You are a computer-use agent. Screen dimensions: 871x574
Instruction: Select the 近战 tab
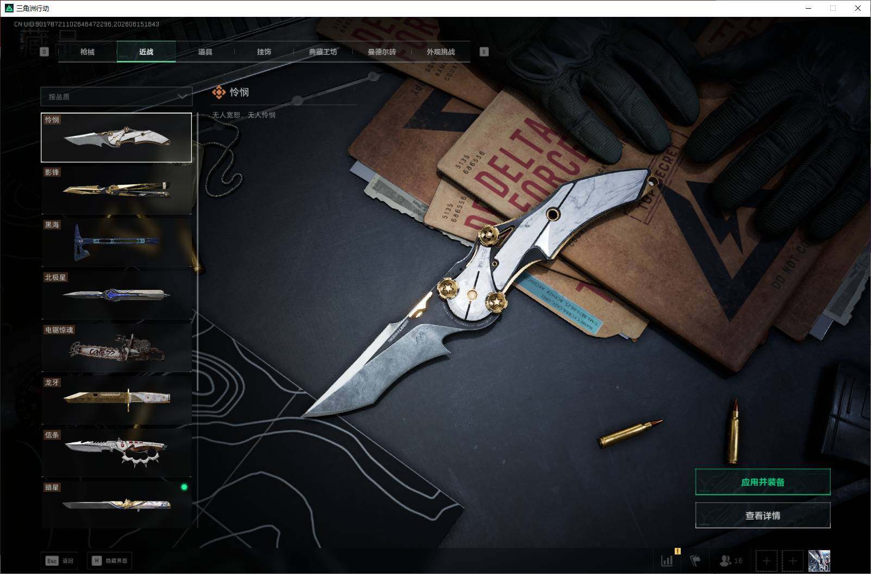pyautogui.click(x=146, y=52)
